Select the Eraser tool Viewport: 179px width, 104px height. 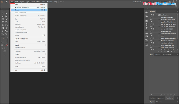point(3,25)
